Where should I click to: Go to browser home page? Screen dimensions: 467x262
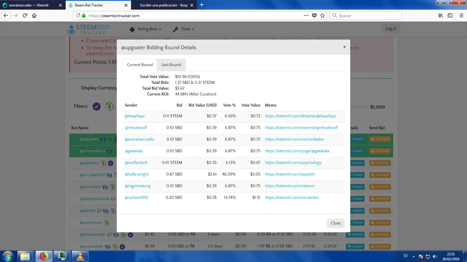(34, 16)
